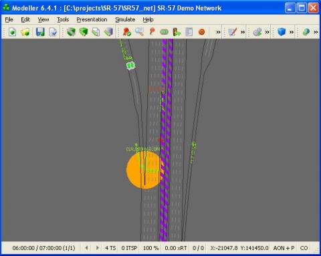Open the Simulate menu
321x256 pixels.
pos(125,19)
